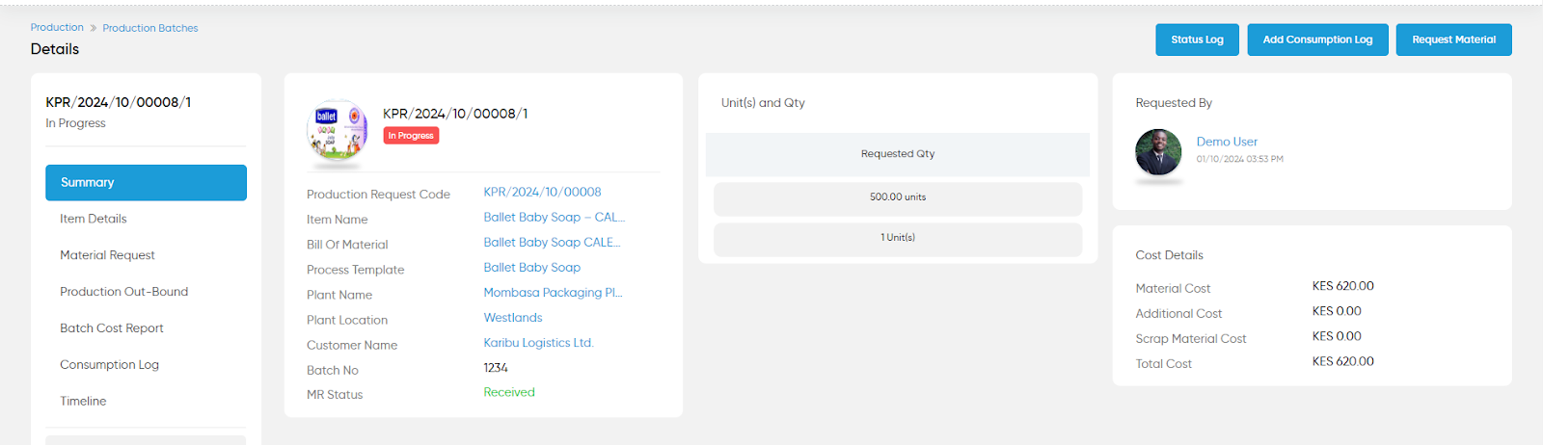Click the Cost Details heading
This screenshot has width=1543, height=445.
[1169, 255]
